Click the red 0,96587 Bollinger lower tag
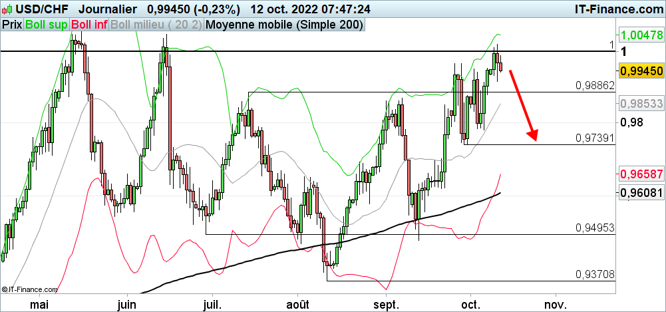 pos(641,174)
